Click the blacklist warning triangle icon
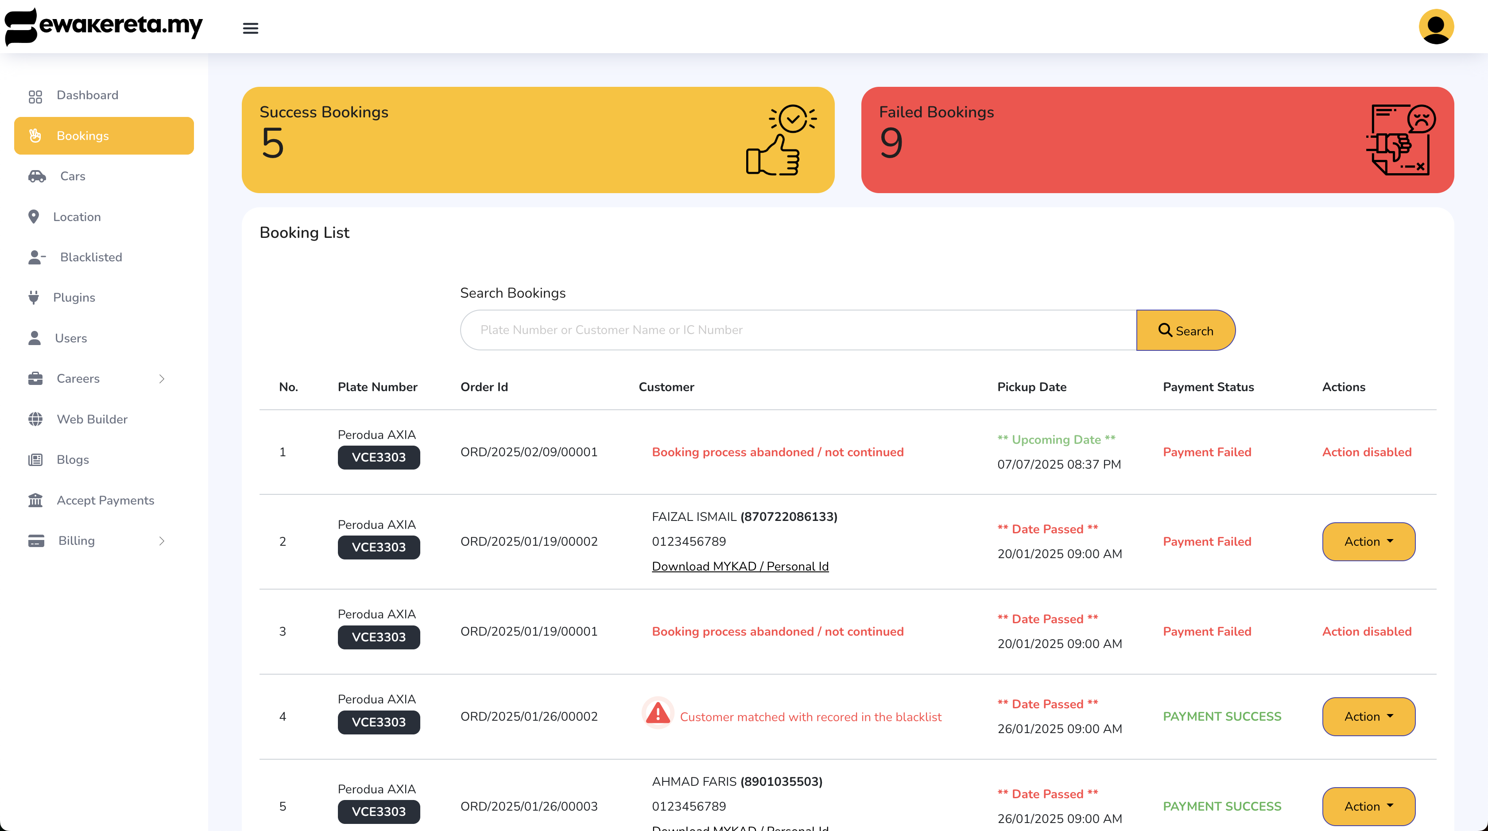1488x831 pixels. click(x=657, y=714)
